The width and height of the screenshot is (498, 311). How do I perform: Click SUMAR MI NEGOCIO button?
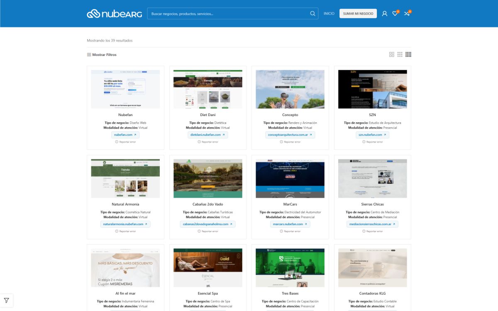point(358,14)
